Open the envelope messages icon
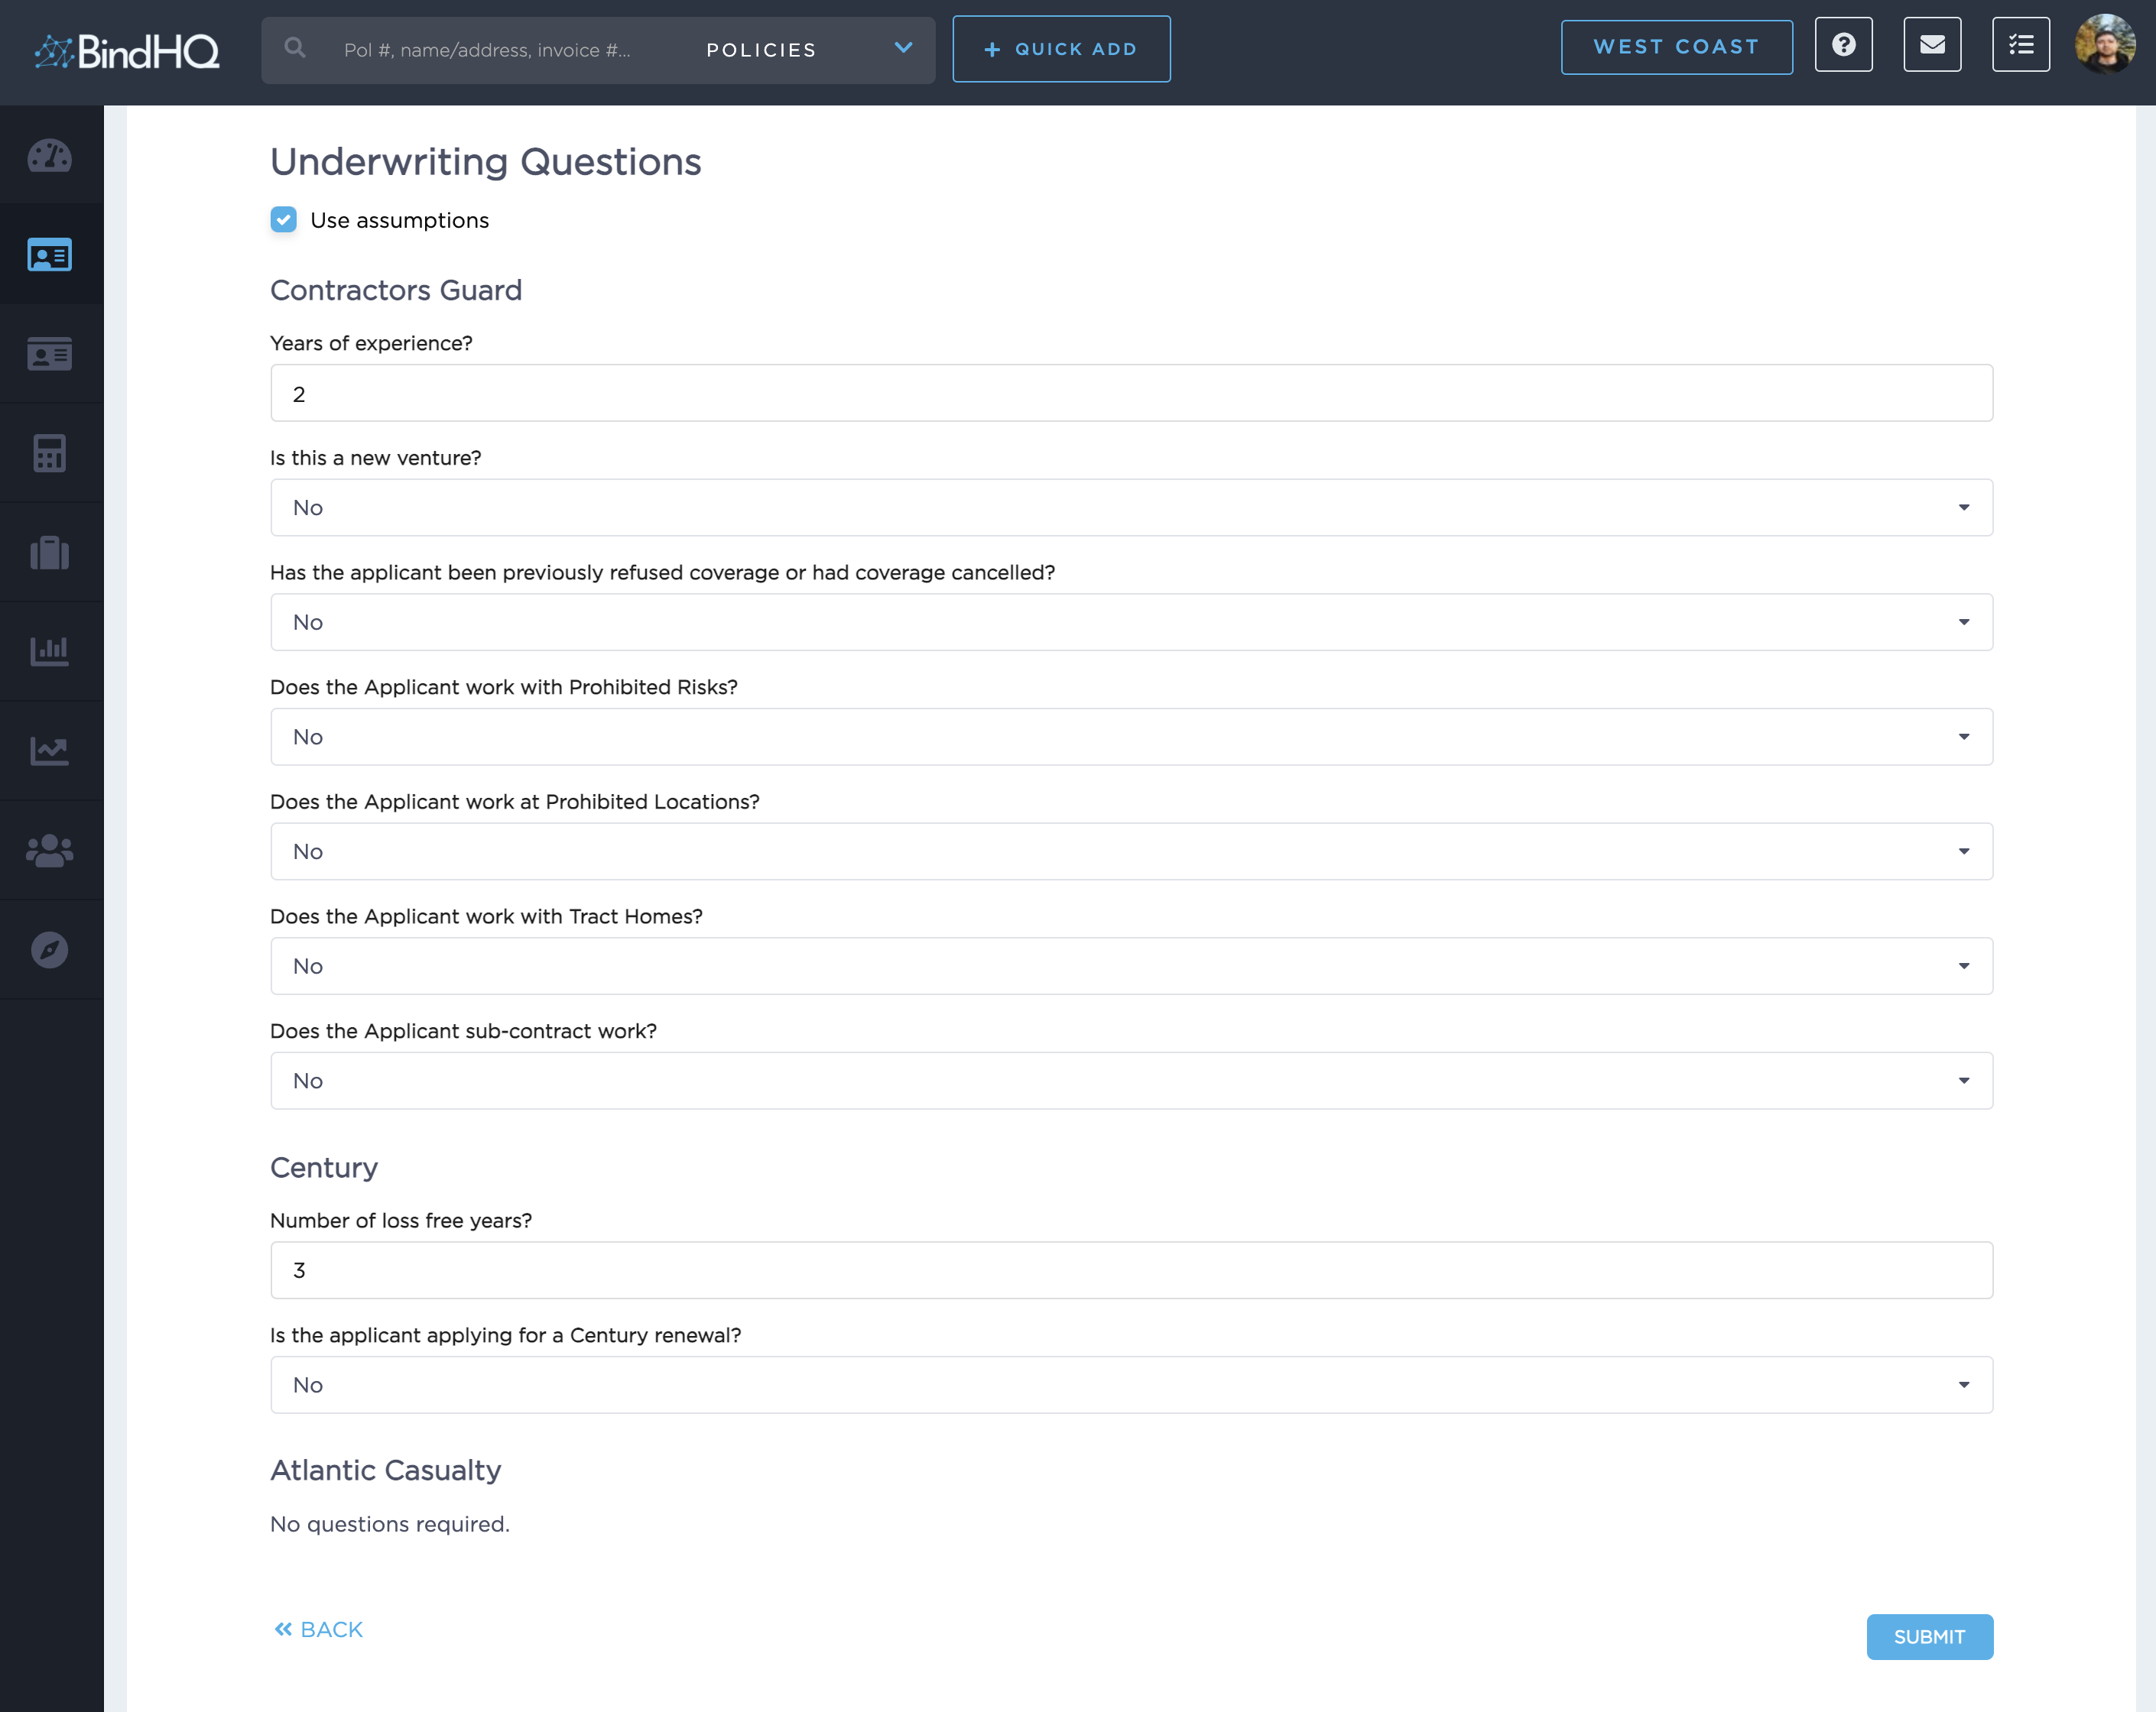2156x1712 pixels. (1932, 45)
